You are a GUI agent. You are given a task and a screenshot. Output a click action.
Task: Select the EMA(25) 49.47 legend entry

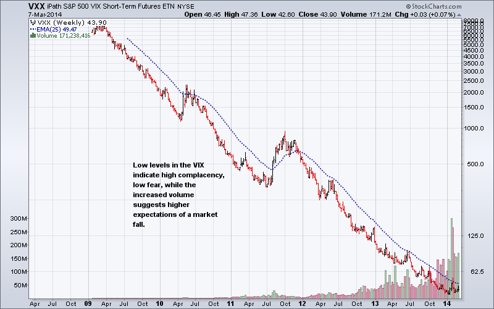pyautogui.click(x=57, y=29)
